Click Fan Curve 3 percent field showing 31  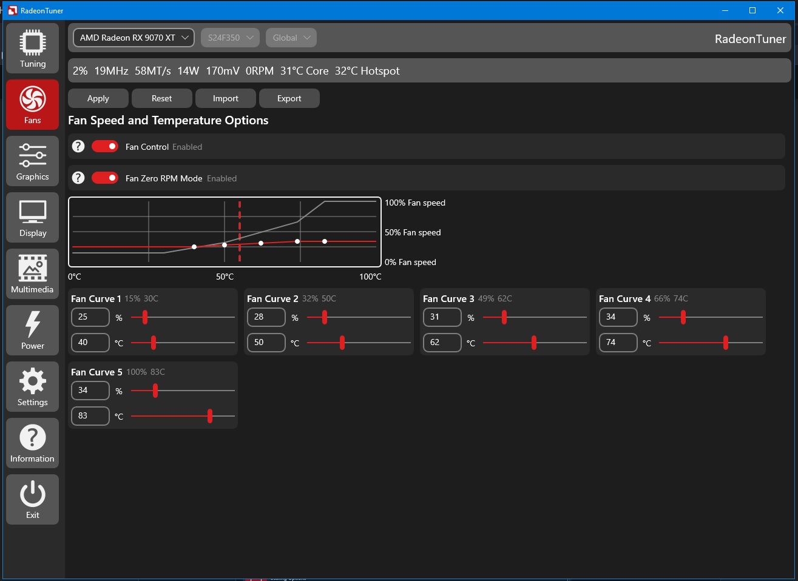pos(442,317)
